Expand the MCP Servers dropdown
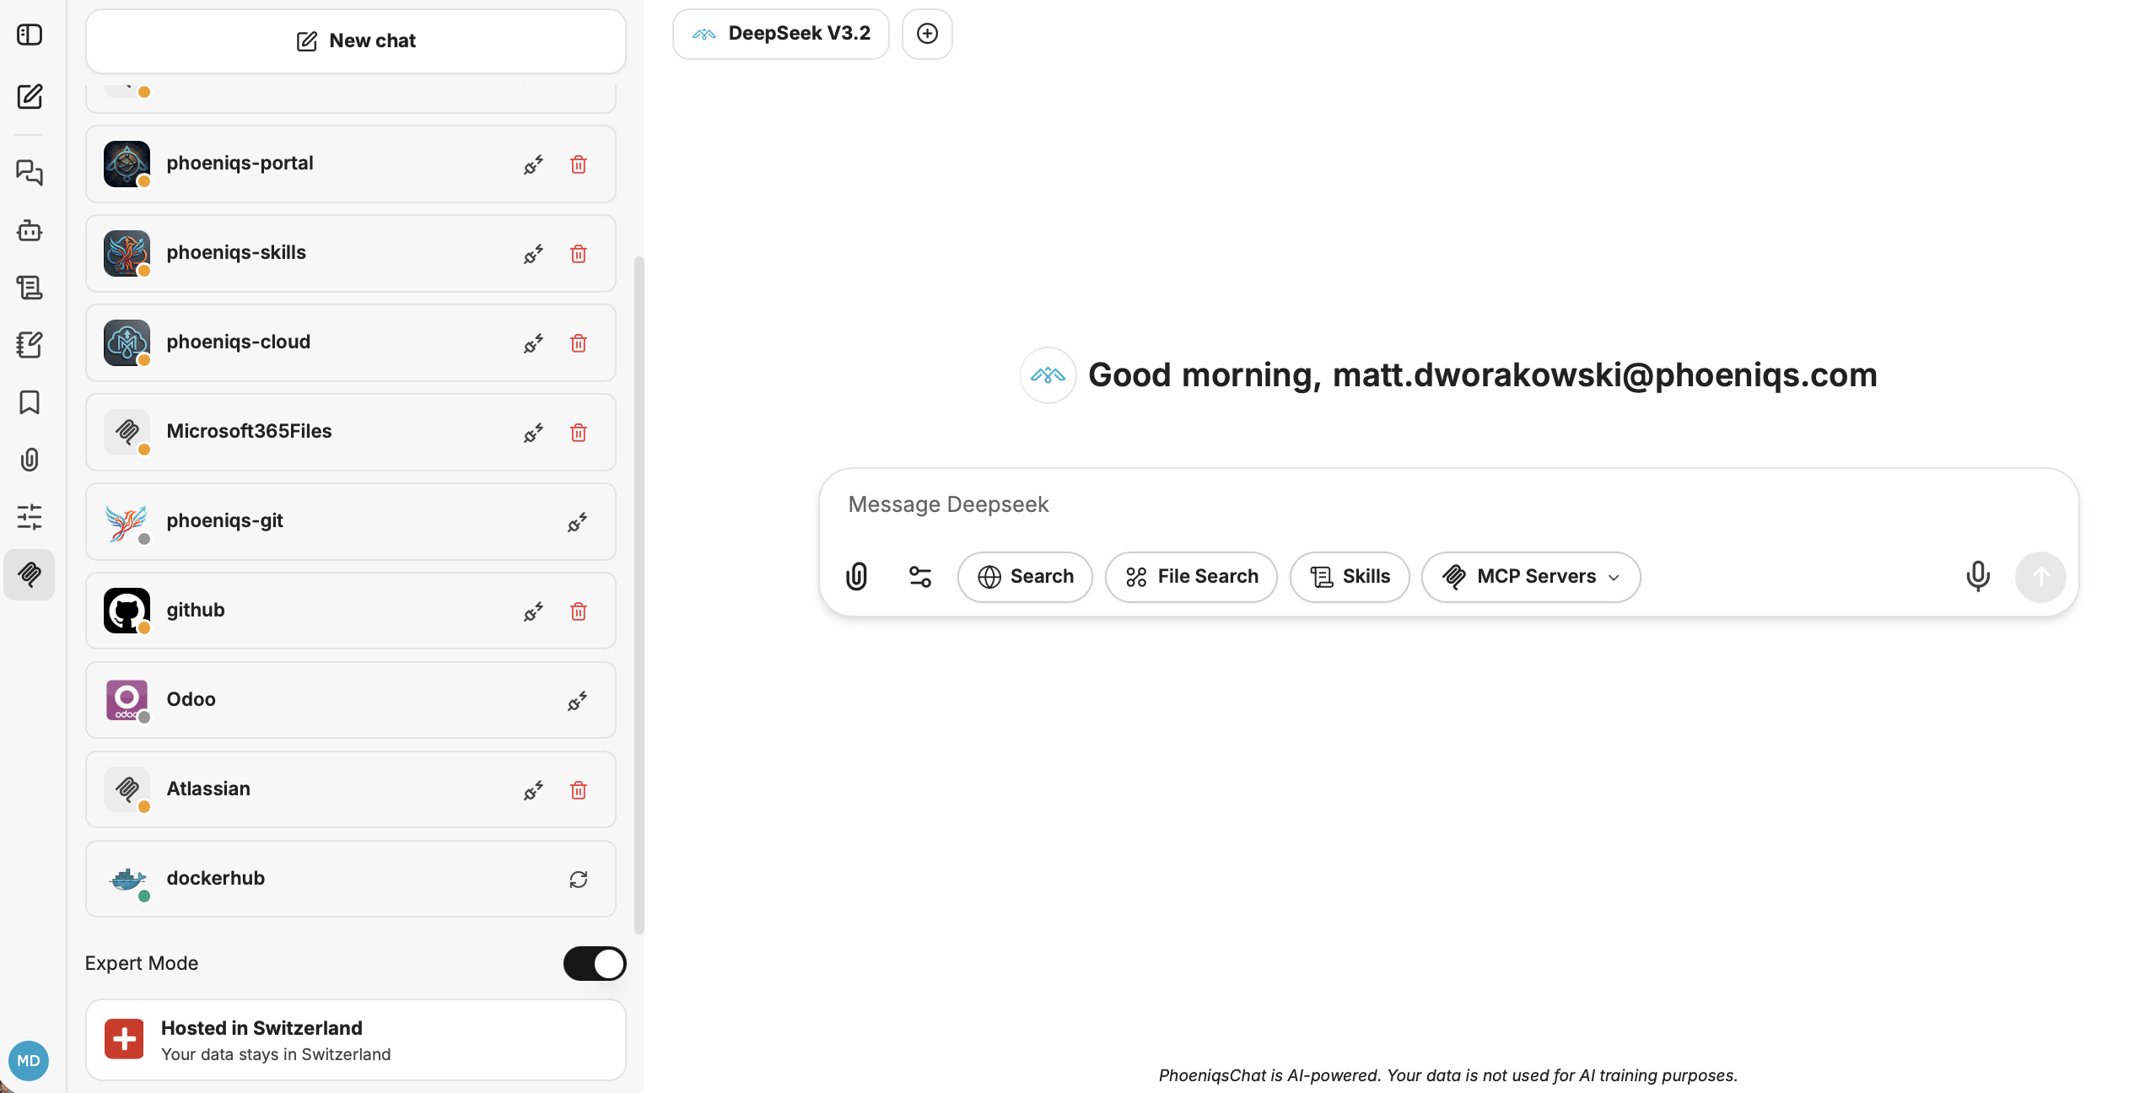This screenshot has height=1093, width=2156. tap(1531, 577)
